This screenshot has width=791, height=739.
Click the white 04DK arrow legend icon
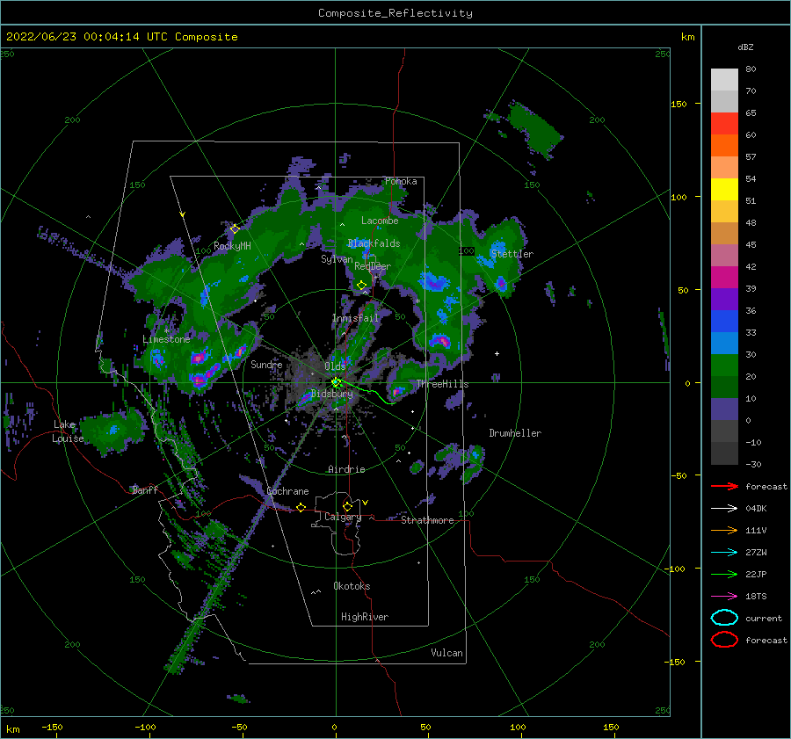(x=724, y=509)
